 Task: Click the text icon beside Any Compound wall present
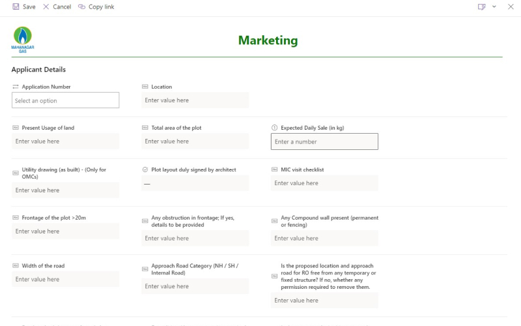274,221
